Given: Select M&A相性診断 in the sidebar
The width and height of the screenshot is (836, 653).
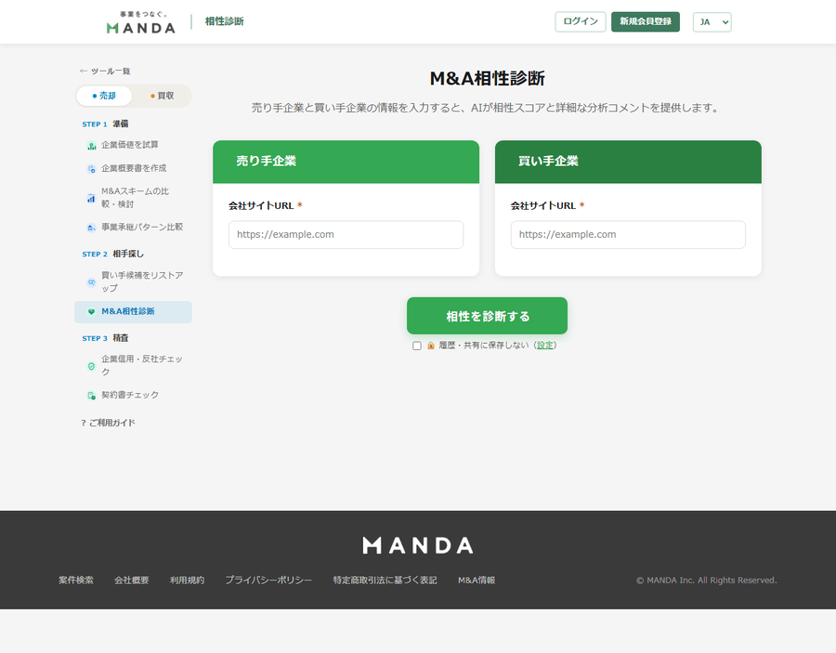Looking at the screenshot, I should pyautogui.click(x=133, y=312).
